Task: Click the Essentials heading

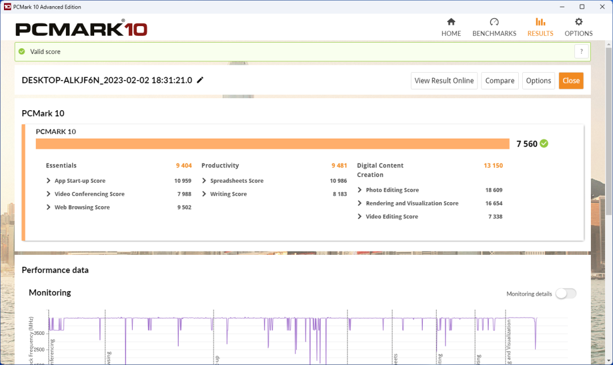Action: (61, 165)
